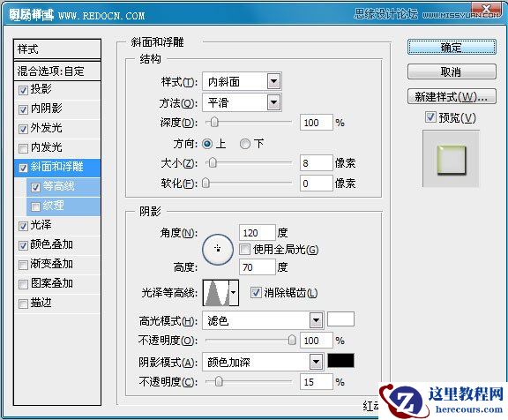Toggle 消除锯齿 anti-aliased checkbox
Screen dimensions: 508x420
(256, 293)
